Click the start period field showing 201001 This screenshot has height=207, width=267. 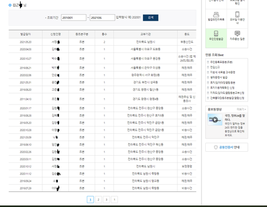73,18
